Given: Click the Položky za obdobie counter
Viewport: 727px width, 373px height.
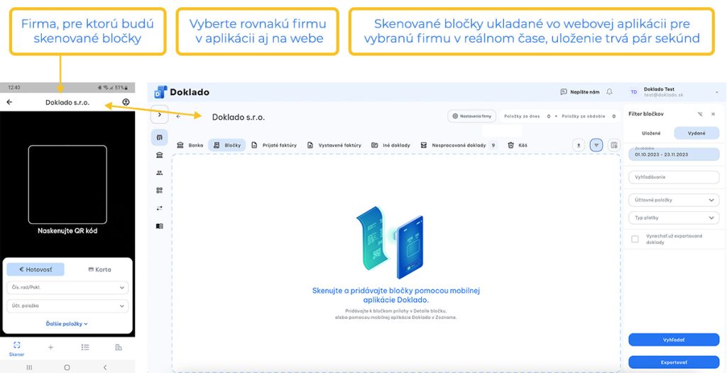Looking at the screenshot, I should 589,116.
